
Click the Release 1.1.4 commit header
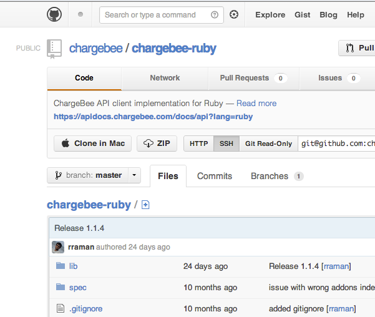pyautogui.click(x=79, y=228)
